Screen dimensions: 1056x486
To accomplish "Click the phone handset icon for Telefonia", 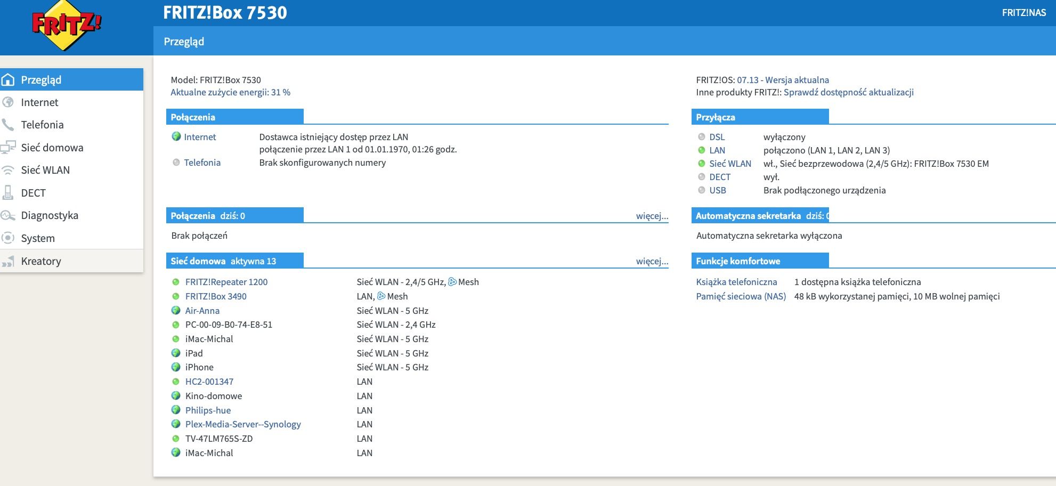I will (x=8, y=125).
